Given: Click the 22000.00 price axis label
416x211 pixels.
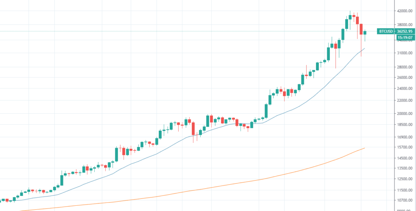Looking at the screenshot, I should (x=405, y=100).
